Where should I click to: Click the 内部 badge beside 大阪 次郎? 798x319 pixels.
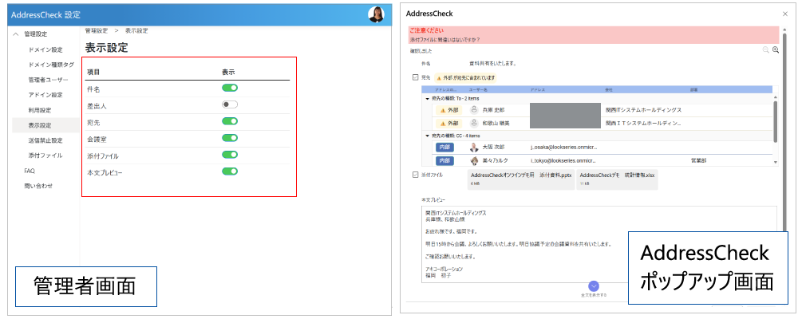click(x=444, y=148)
